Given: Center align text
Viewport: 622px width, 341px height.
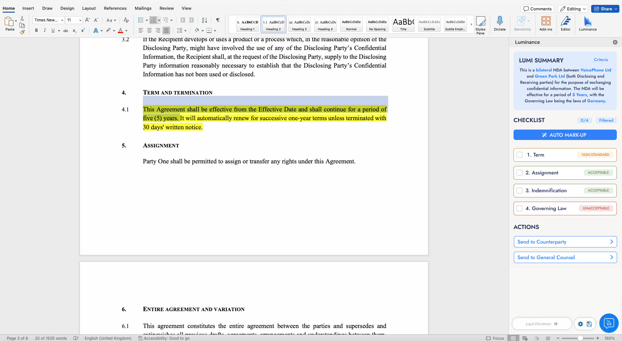Looking at the screenshot, I should pos(149,31).
